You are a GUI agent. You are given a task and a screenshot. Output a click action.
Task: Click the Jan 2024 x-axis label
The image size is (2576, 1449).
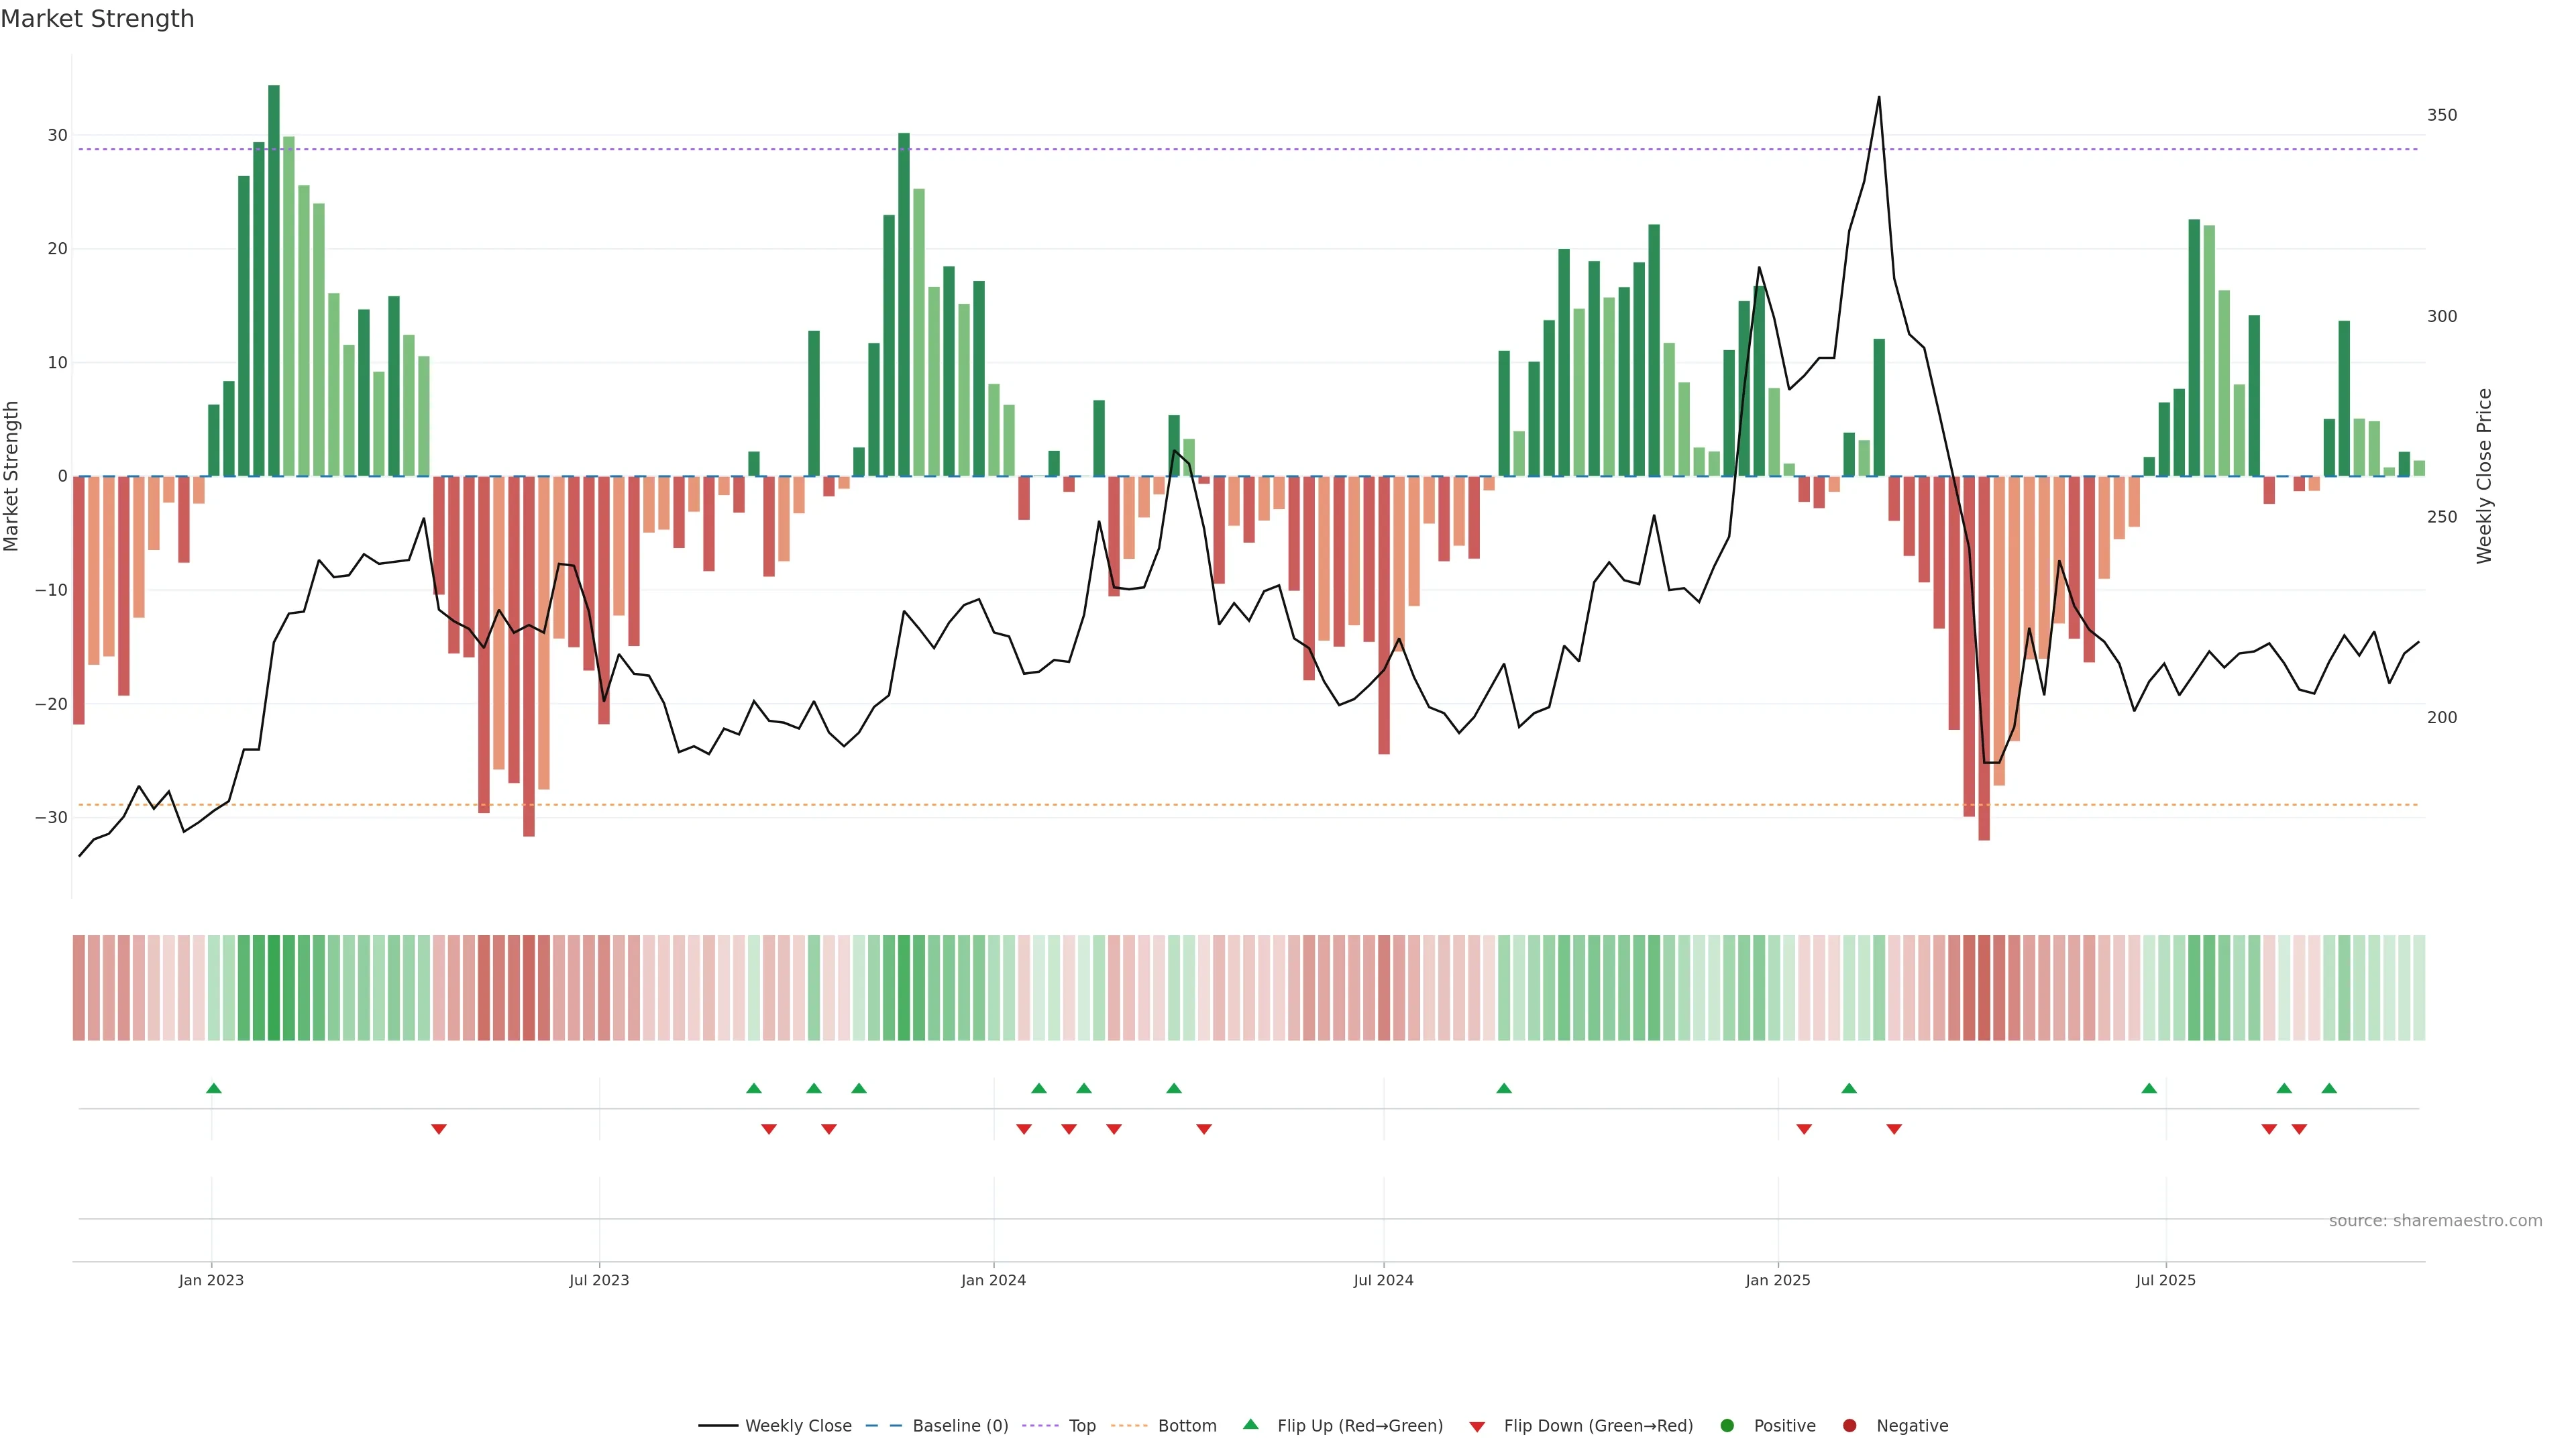[993, 1280]
